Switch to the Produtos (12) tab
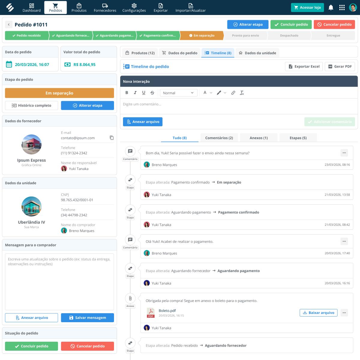The image size is (360, 360). pyautogui.click(x=140, y=53)
